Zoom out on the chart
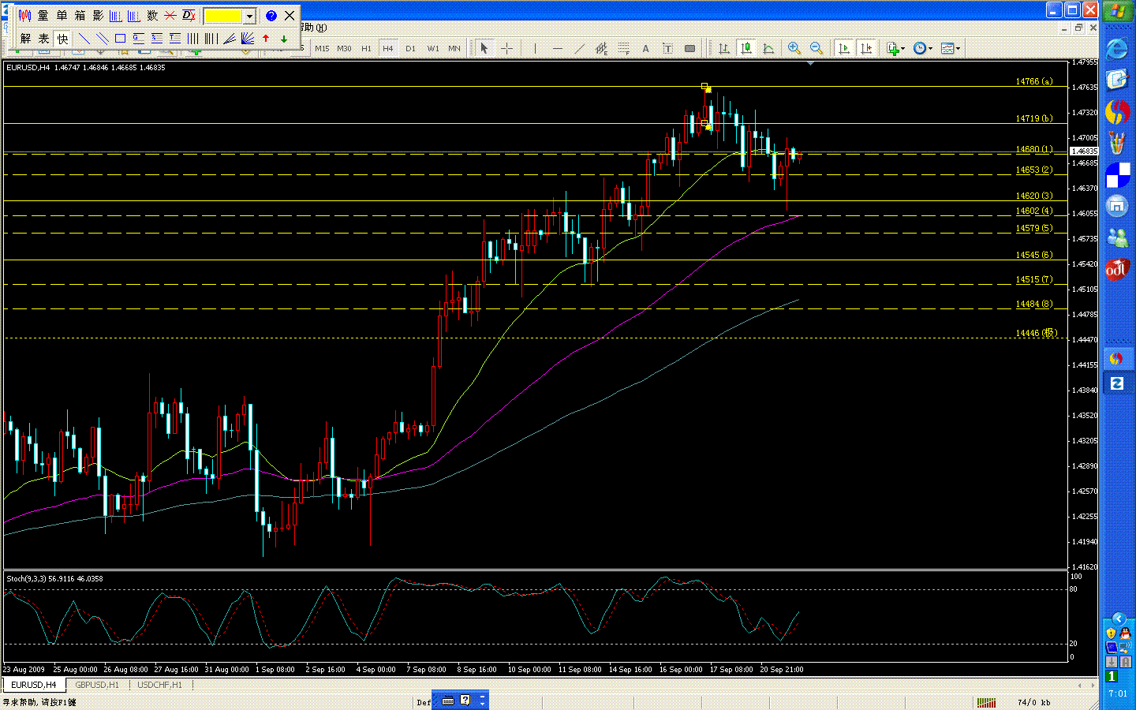1136x710 pixels. pos(816,49)
